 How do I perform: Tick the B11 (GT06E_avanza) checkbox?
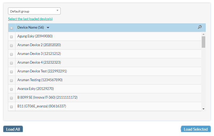coord(11,107)
